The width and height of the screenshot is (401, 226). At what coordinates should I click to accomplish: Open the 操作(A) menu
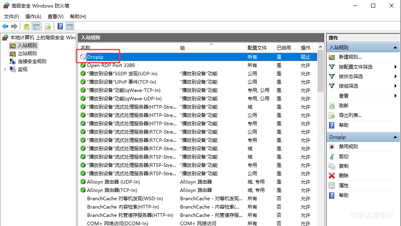point(33,17)
